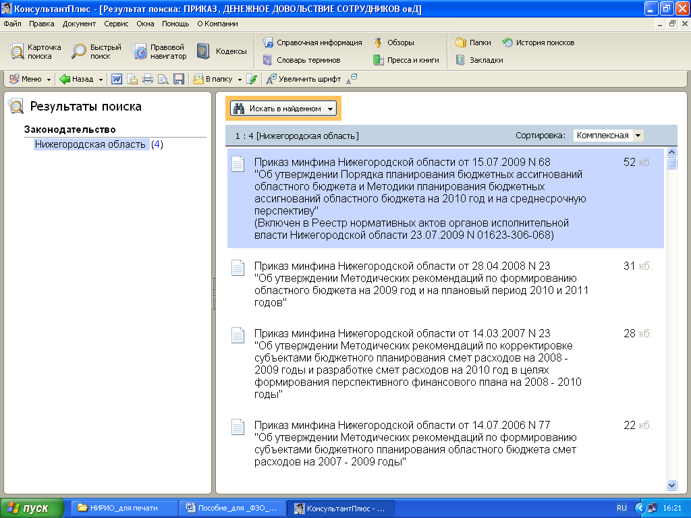Image resolution: width=691 pixels, height=518 pixels.
Task: Expand the В папку dropdown arrow
Action: click(x=240, y=80)
